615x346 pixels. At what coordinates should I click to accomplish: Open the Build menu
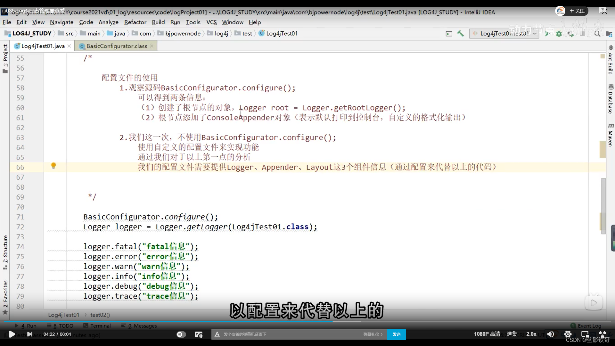tap(158, 22)
